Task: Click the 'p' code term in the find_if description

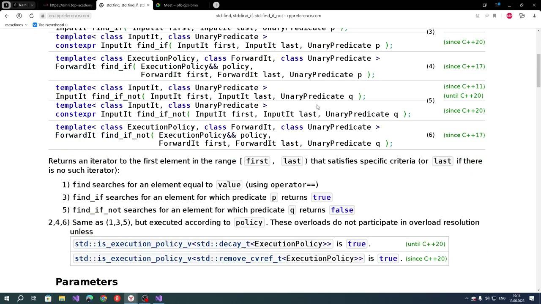Action: pyautogui.click(x=274, y=198)
